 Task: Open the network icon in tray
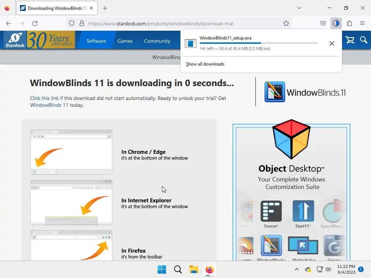(320, 269)
